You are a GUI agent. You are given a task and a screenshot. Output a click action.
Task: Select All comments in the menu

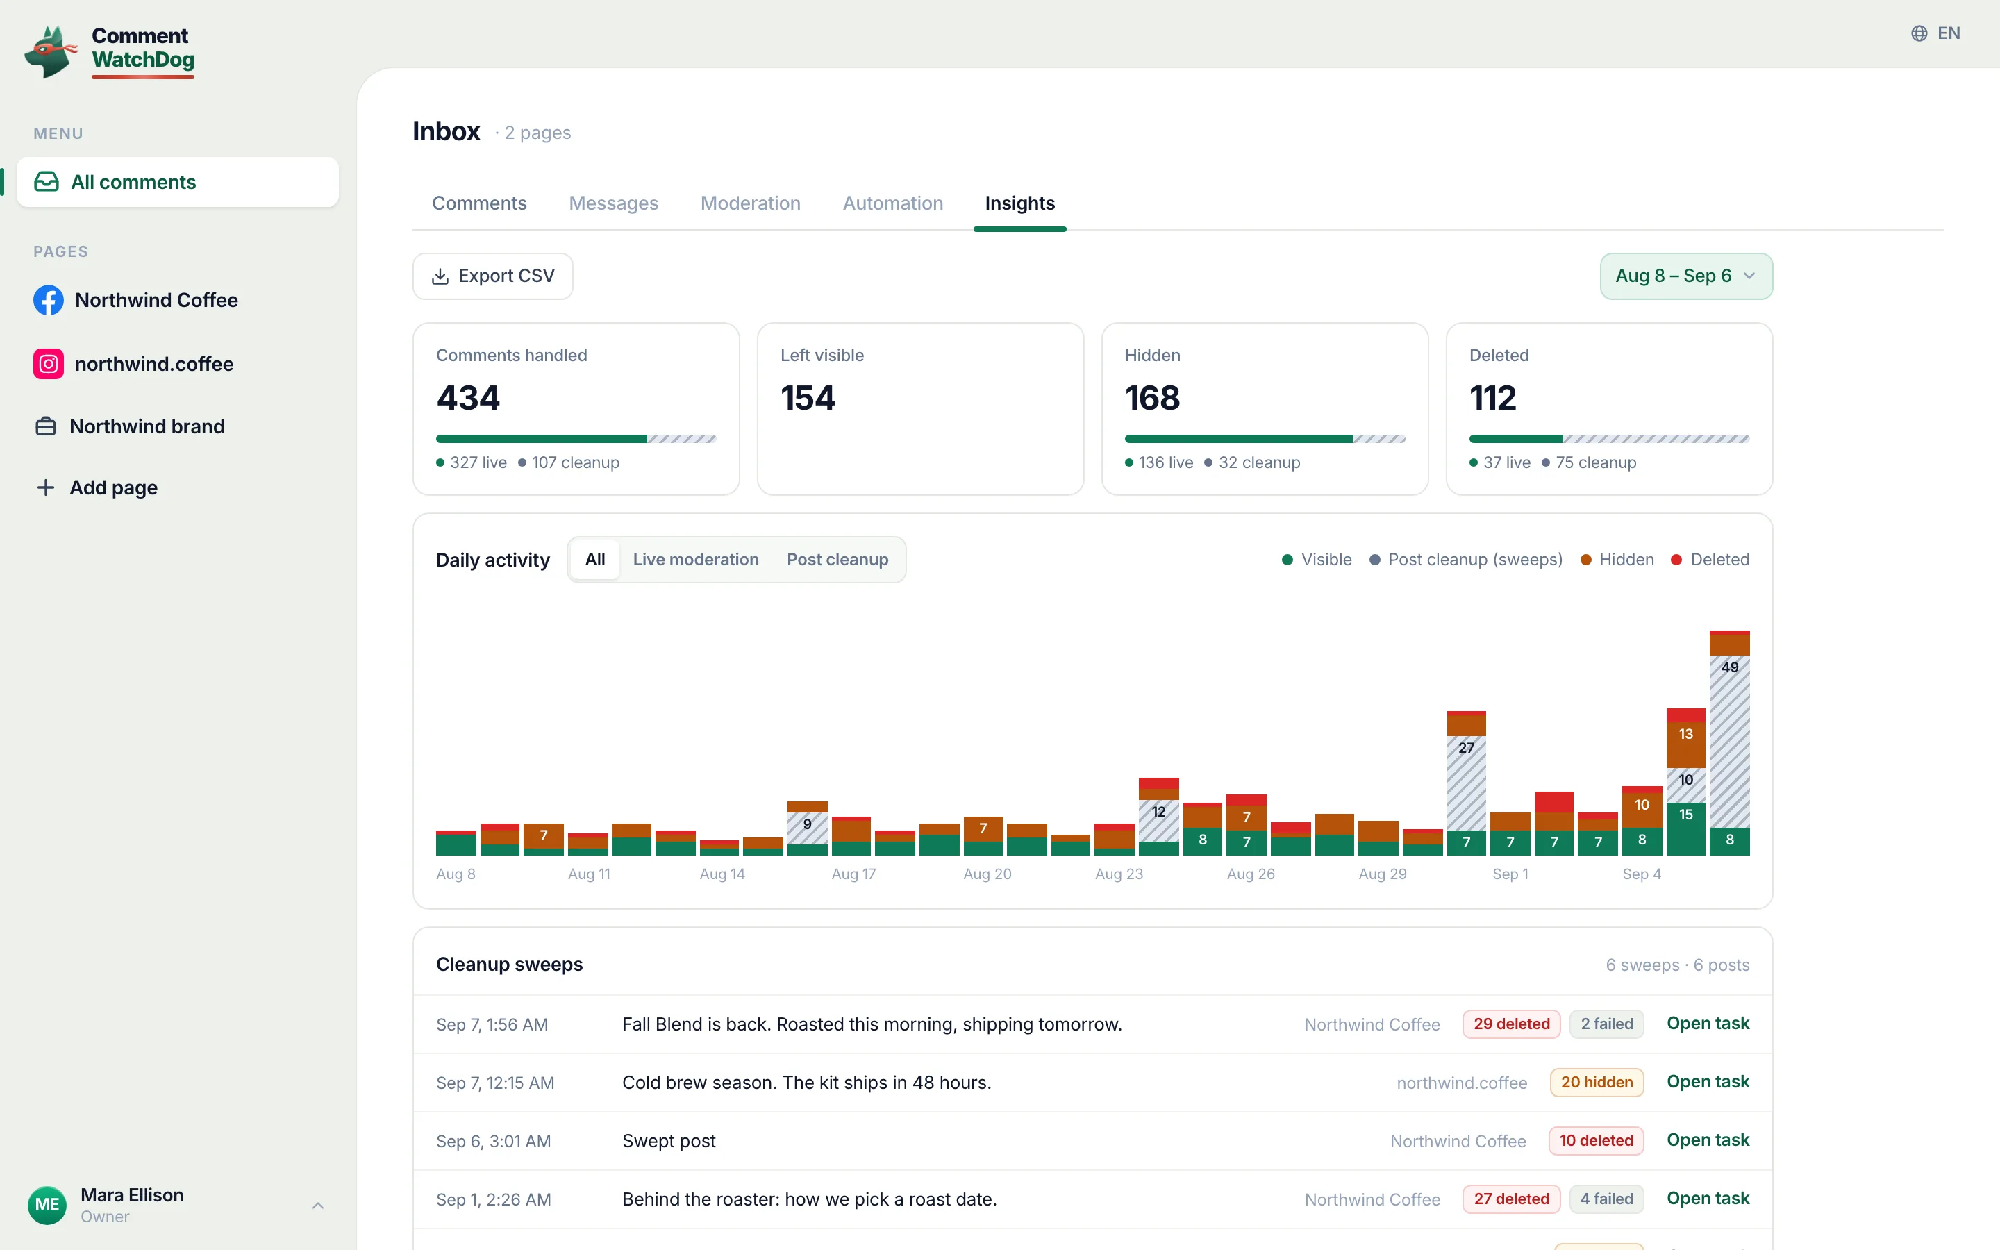[x=178, y=182]
